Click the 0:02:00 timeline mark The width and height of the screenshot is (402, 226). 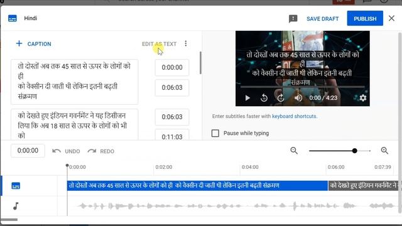[x=164, y=167]
